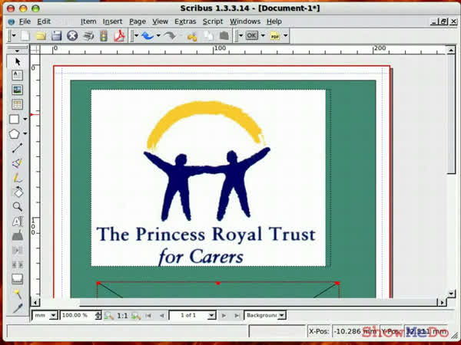Open the Item menu

point(88,21)
